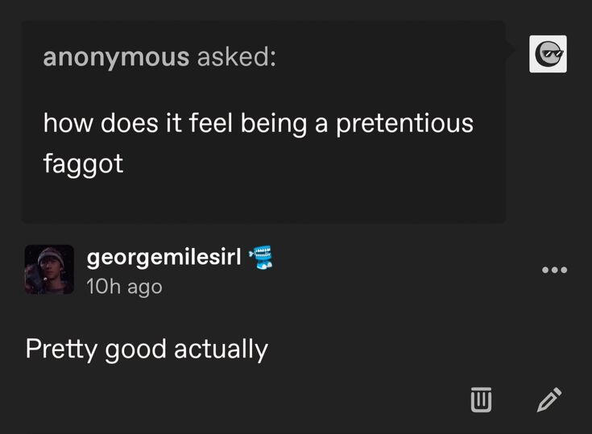Click the blue badge beside georgemilesirl
Image resolution: width=592 pixels, height=434 pixels.
tap(262, 257)
